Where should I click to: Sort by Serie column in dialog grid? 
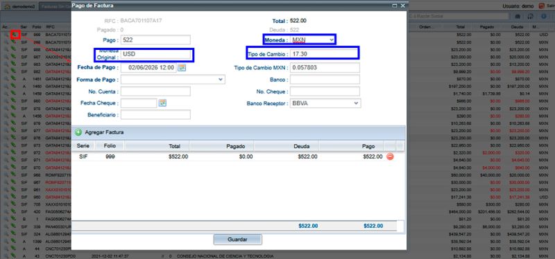point(84,146)
